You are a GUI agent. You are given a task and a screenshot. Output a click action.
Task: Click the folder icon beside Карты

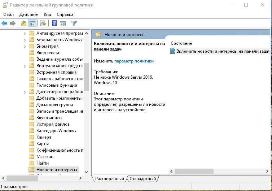pyautogui.click(x=31, y=144)
